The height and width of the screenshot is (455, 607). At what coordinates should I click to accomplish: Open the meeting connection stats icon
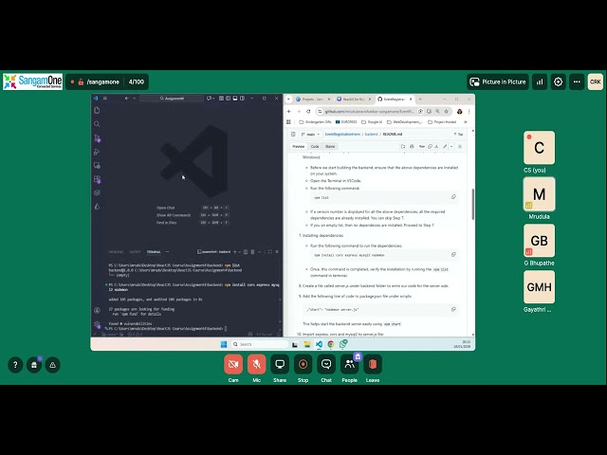(x=540, y=82)
